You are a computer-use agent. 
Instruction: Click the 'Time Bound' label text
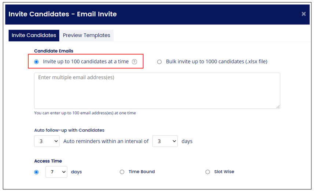[141, 171]
